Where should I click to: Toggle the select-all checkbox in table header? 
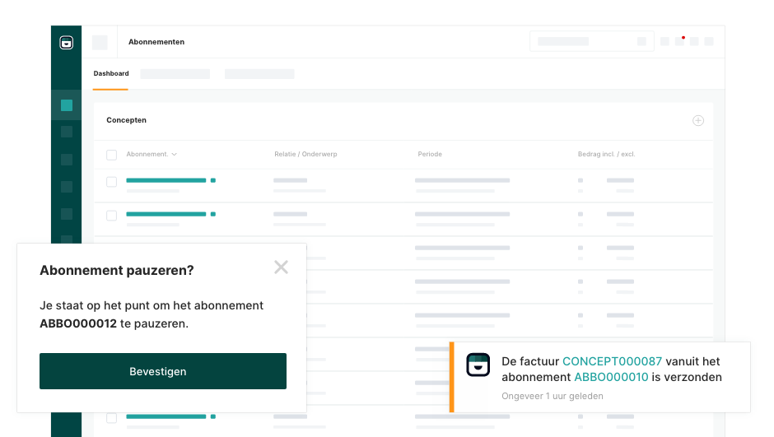click(x=112, y=155)
